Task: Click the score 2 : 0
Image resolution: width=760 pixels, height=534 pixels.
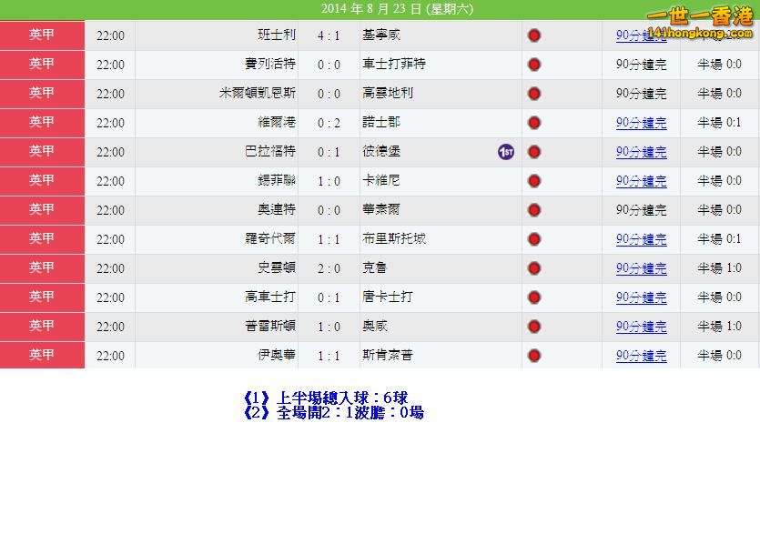Action: pos(329,268)
